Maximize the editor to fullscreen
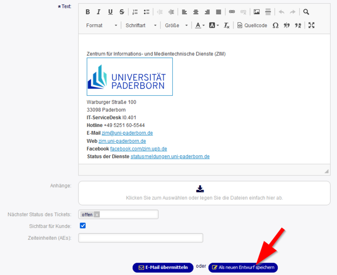This screenshot has height=275, width=337. [x=311, y=25]
